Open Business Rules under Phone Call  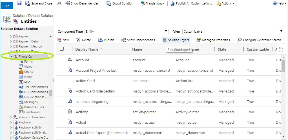[x=34, y=107]
